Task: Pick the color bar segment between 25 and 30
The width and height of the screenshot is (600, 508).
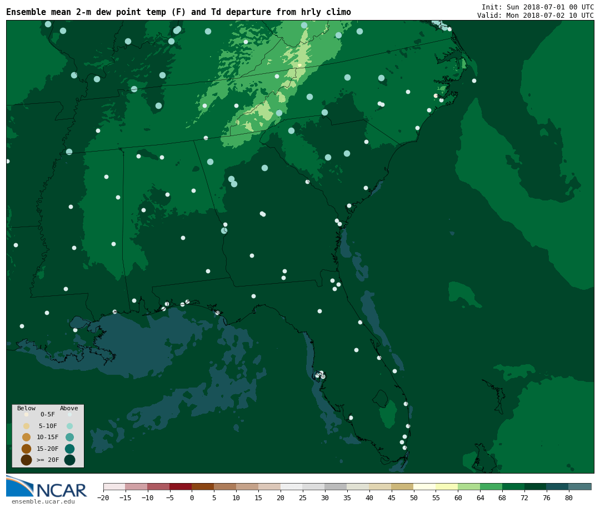Action: (x=314, y=486)
